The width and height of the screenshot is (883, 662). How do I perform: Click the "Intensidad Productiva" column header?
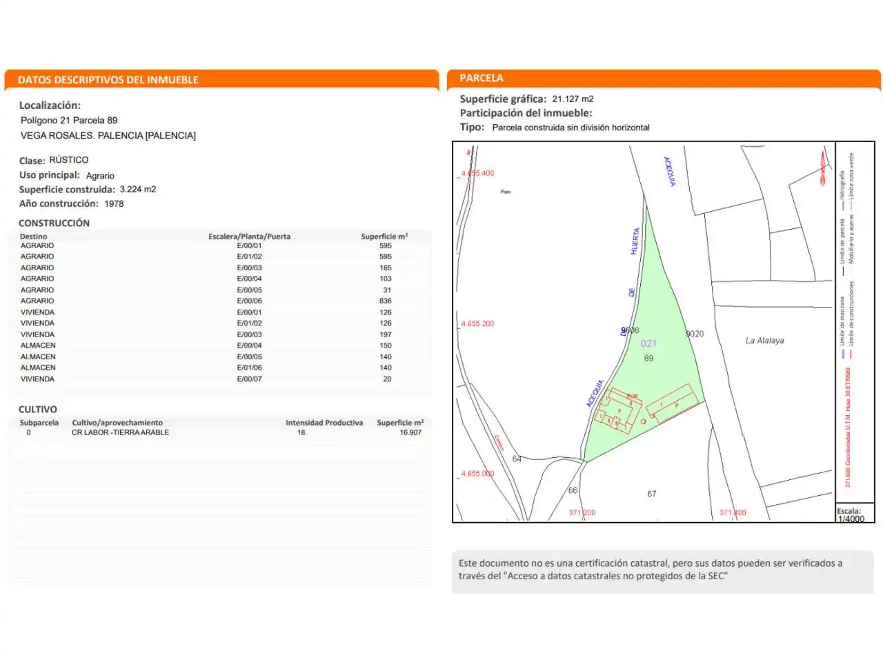click(324, 423)
